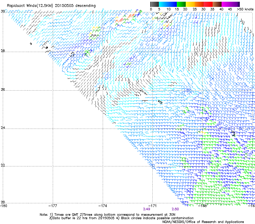
Task: Click the longitude label '-180'
Action: (3, 206)
